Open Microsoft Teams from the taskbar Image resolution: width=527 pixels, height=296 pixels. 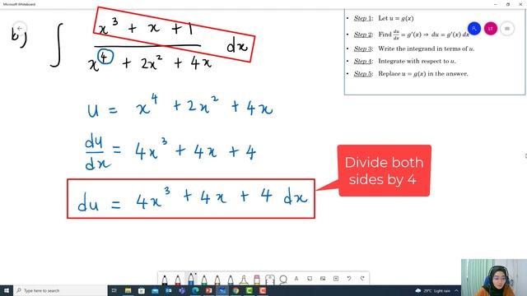(x=182, y=290)
